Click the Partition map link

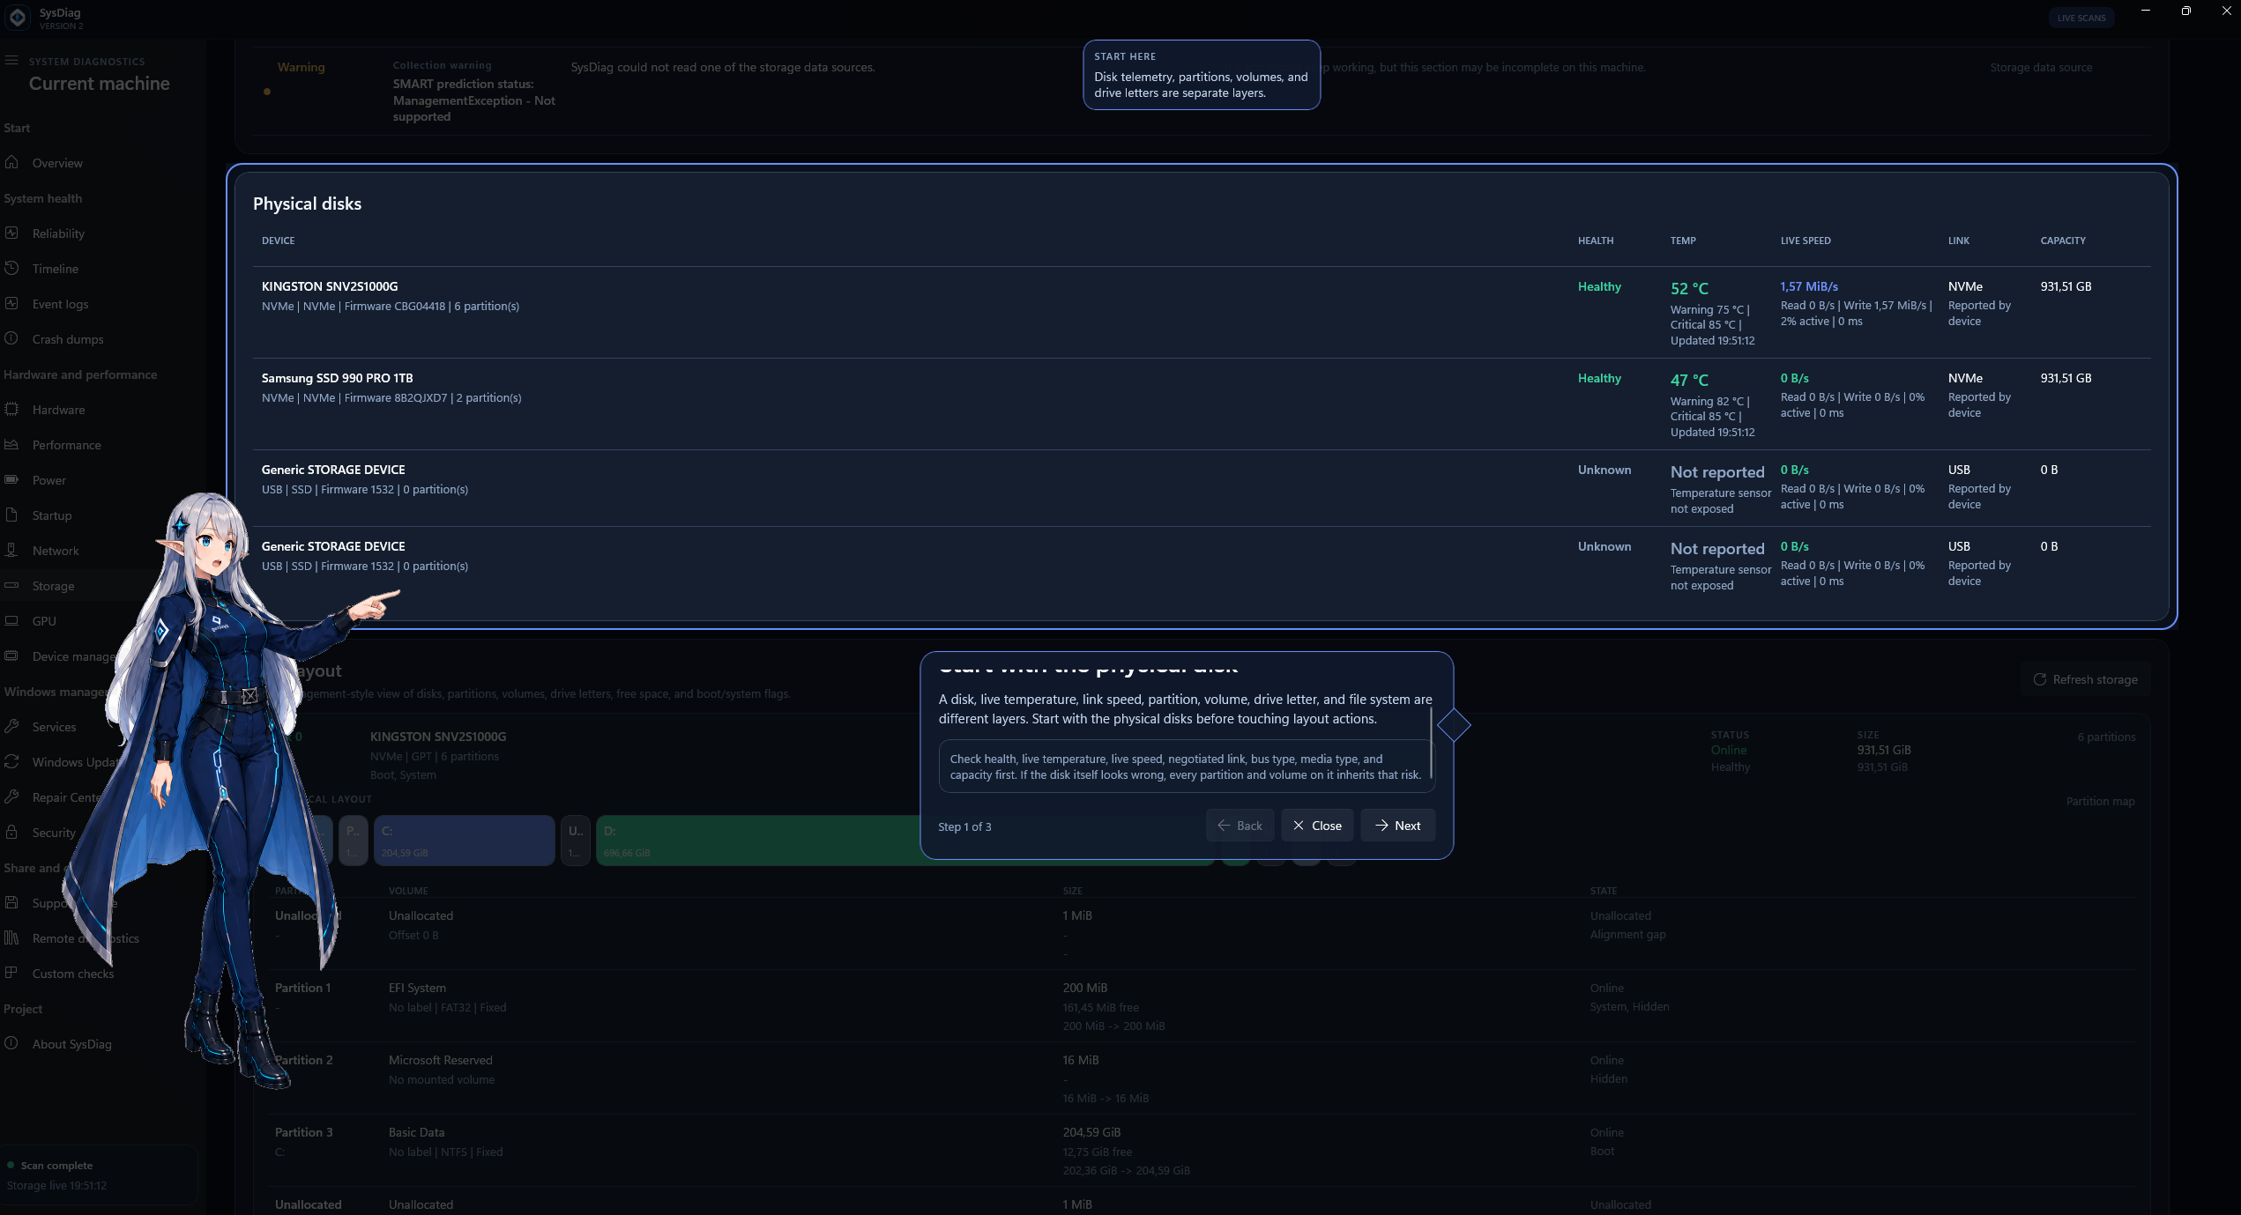(x=2100, y=801)
